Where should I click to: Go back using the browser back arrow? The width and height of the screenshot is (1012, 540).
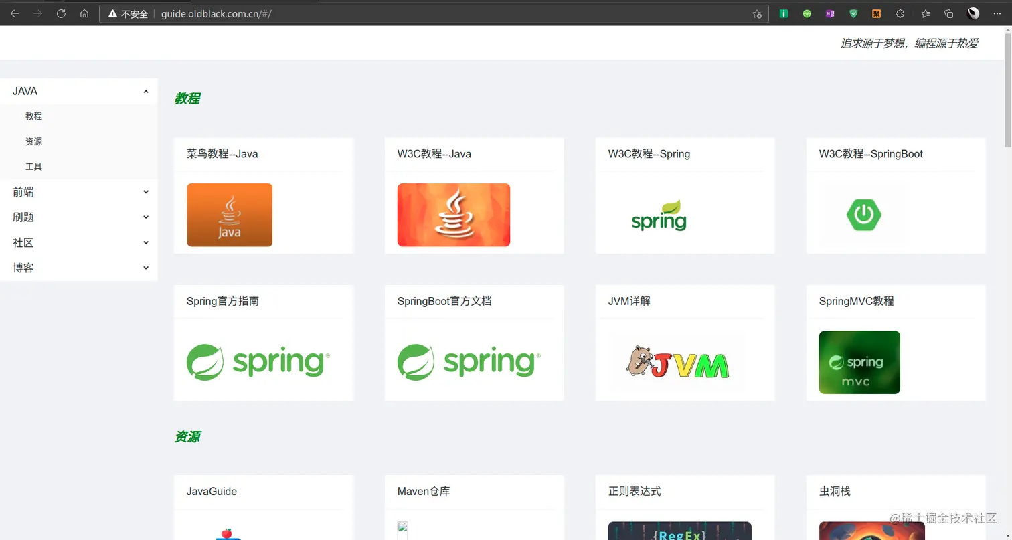pyautogui.click(x=15, y=13)
